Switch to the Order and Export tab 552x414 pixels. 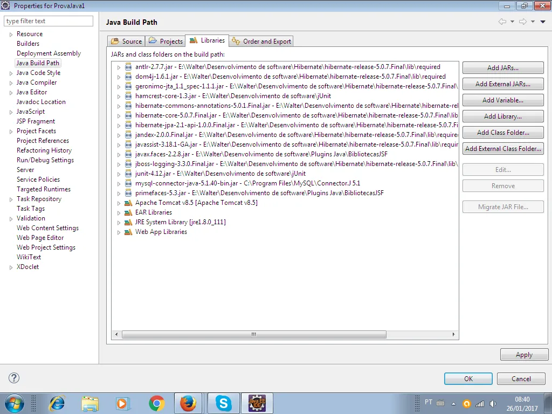coord(261,41)
